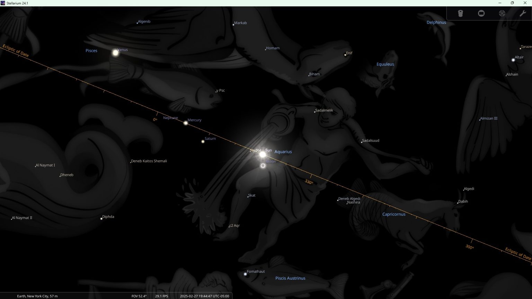Select Markab in Pegasus
This screenshot has width=532, height=299.
[x=233, y=24]
